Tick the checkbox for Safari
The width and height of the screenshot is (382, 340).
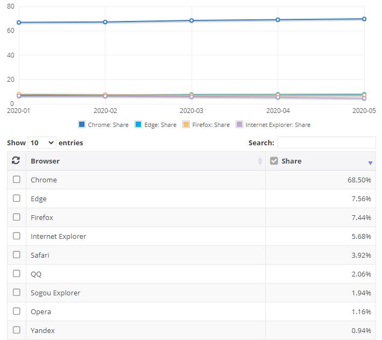click(x=17, y=255)
